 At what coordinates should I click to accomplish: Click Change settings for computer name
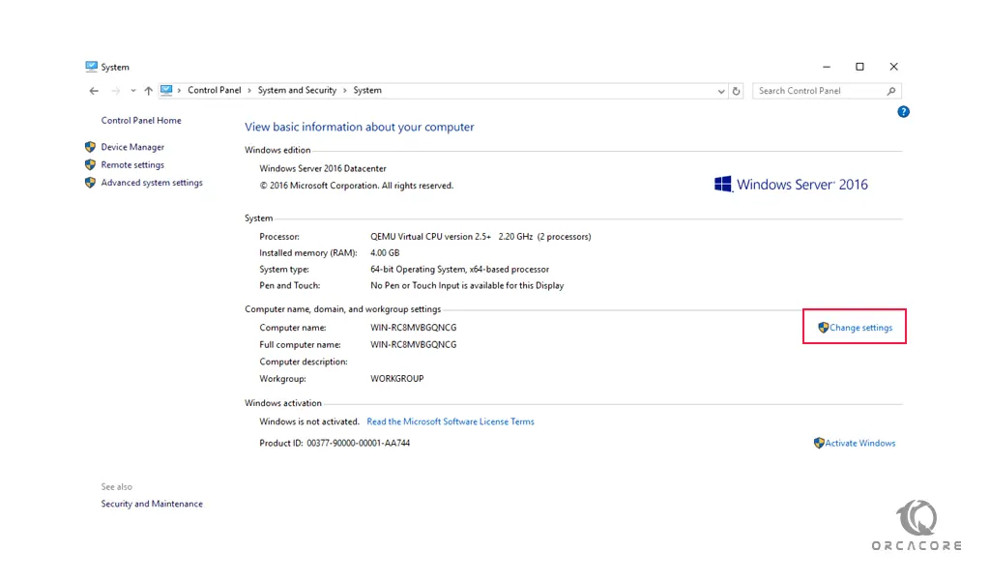861,328
